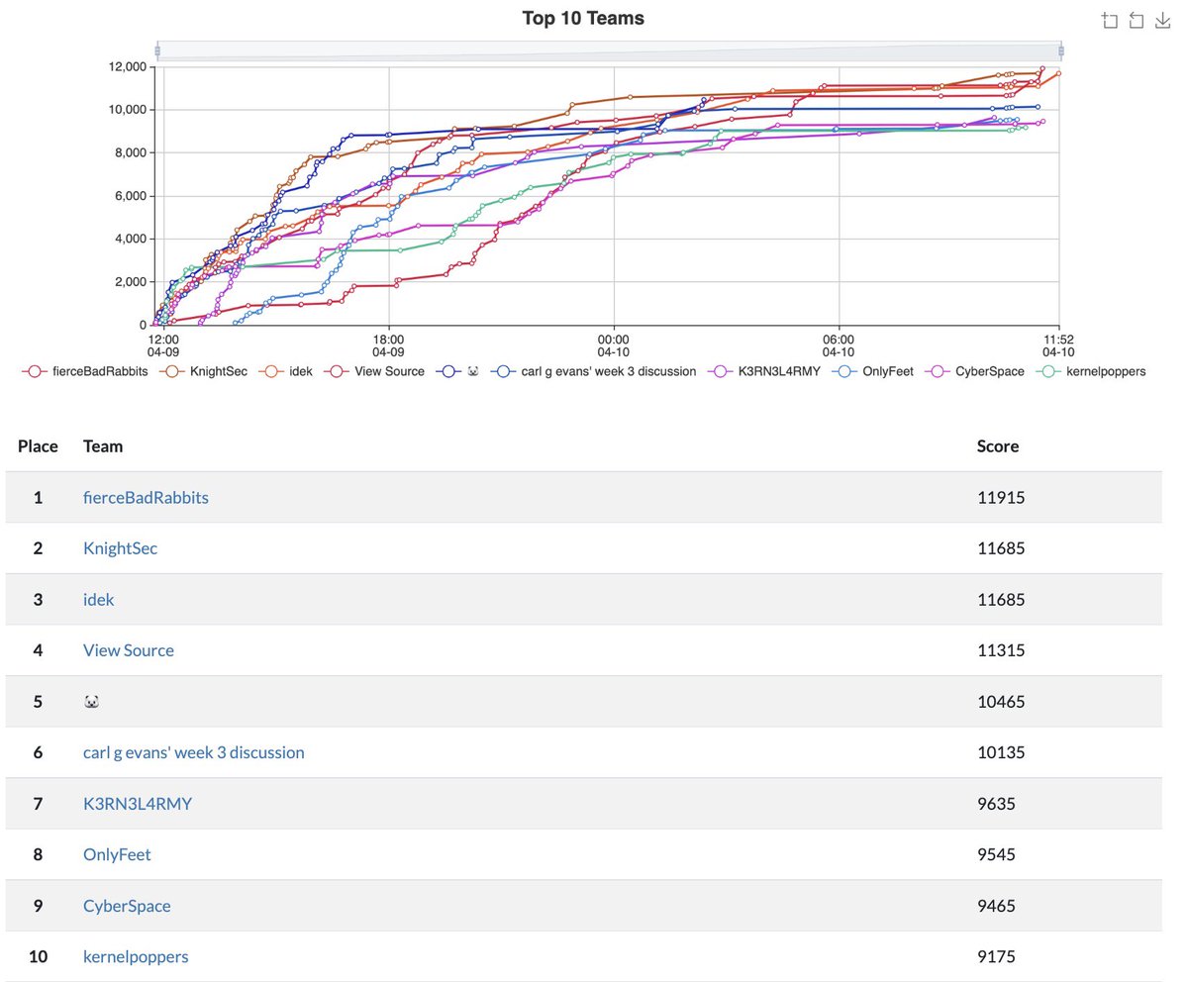1188x982 pixels.
Task: Open fierceBadRabbits team page from table
Action: point(146,497)
